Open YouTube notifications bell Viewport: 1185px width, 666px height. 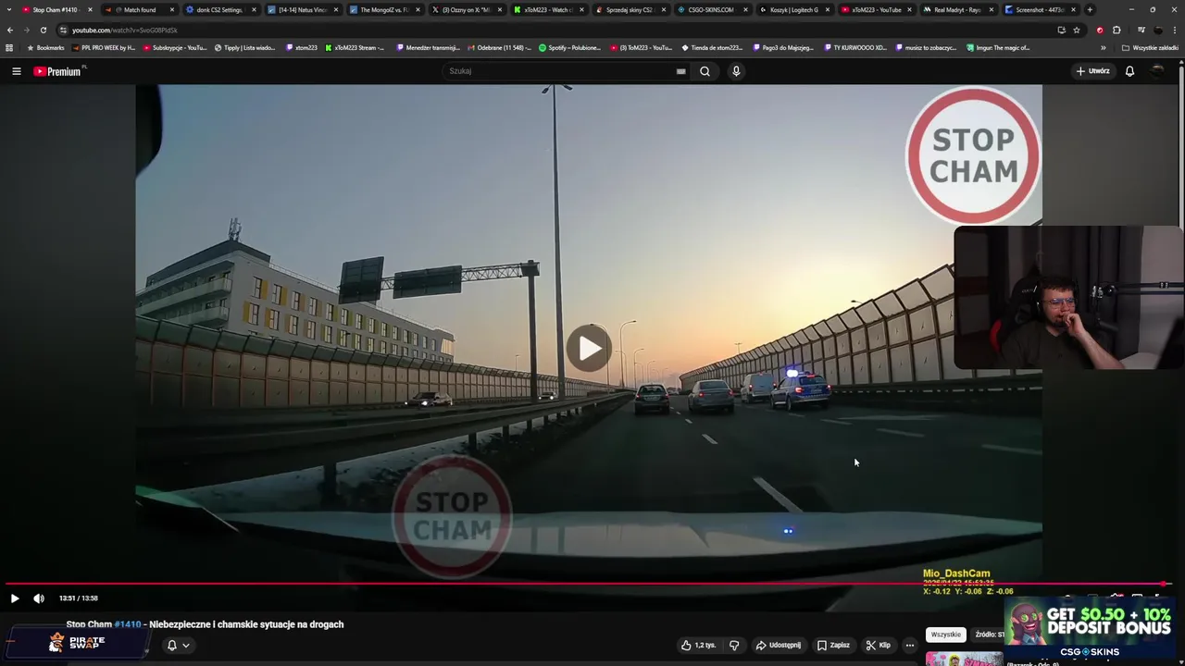(x=1129, y=71)
